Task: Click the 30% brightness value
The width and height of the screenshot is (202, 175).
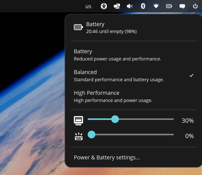Action: tap(188, 121)
